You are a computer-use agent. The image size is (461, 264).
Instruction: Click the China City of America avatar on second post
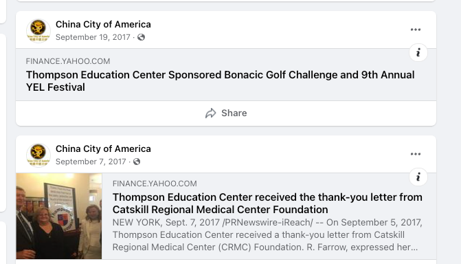(x=38, y=155)
